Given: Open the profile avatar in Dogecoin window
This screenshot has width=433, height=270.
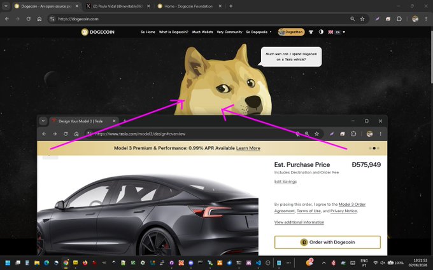Looking at the screenshot, I should point(415,19).
